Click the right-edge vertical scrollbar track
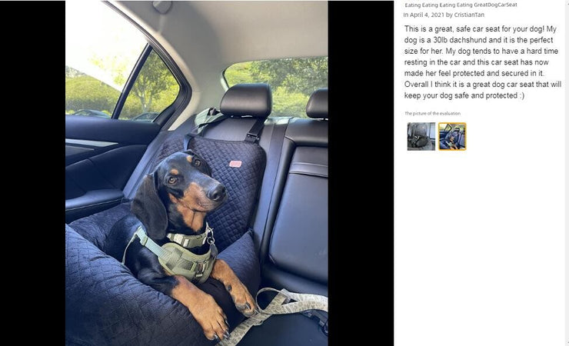This screenshot has width=569, height=346. [567, 173]
